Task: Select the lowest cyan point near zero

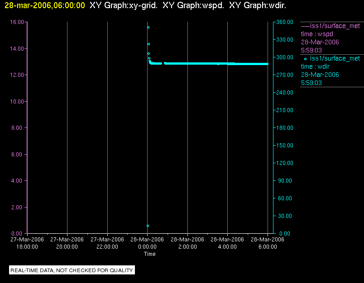Action: click(148, 226)
